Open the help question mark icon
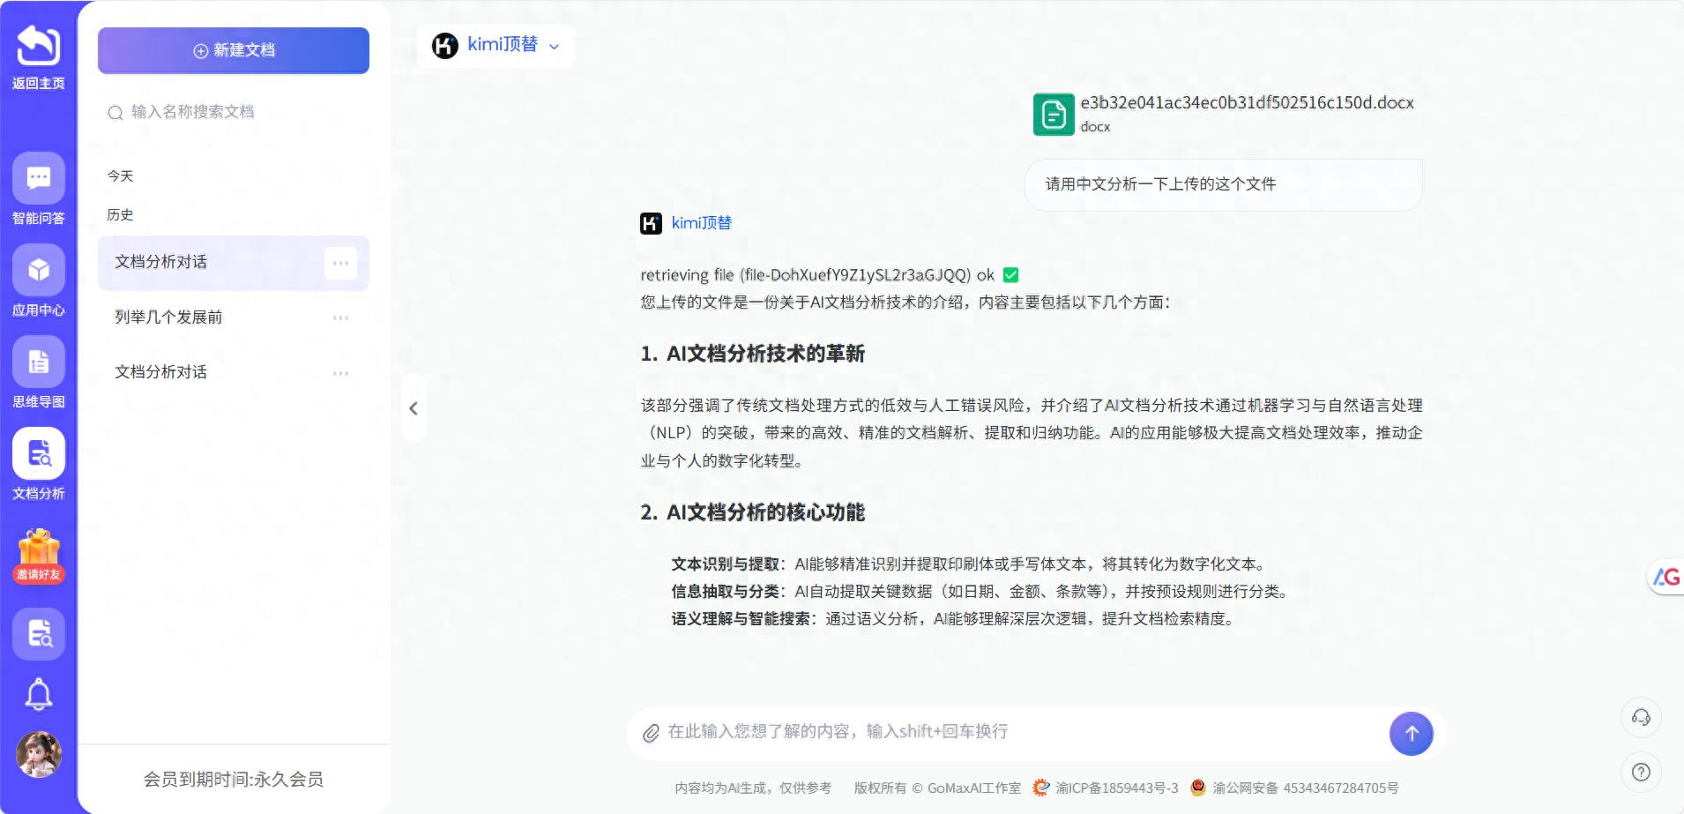The width and height of the screenshot is (1684, 814). [1641, 773]
